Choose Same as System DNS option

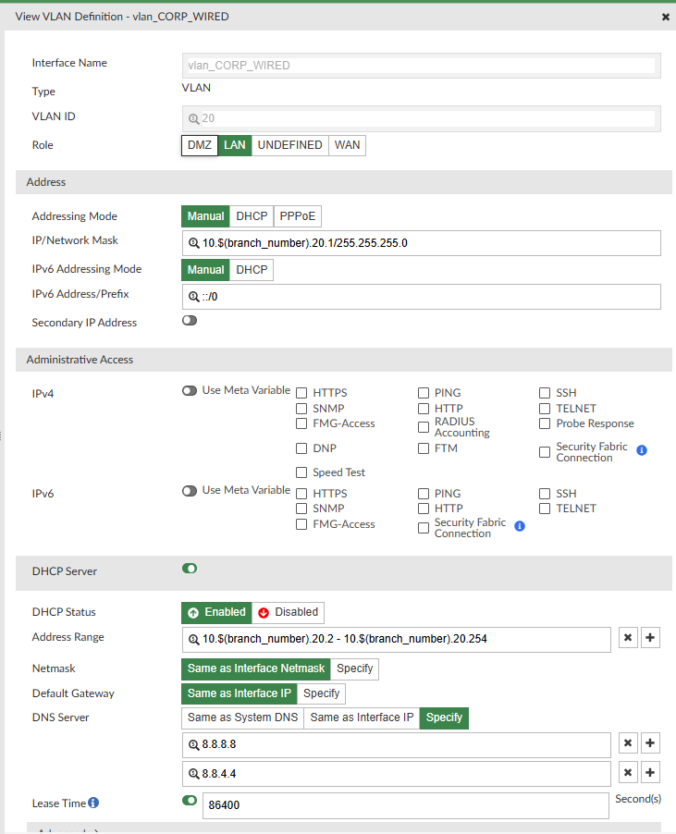242,717
